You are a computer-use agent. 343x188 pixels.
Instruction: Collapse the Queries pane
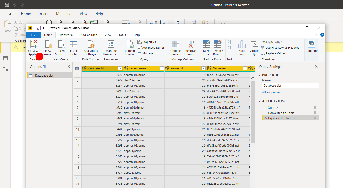pyautogui.click(x=69, y=67)
